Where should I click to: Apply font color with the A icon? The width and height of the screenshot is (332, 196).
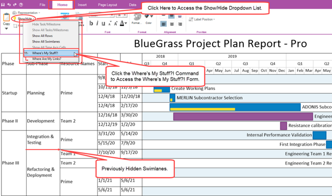[122, 23]
